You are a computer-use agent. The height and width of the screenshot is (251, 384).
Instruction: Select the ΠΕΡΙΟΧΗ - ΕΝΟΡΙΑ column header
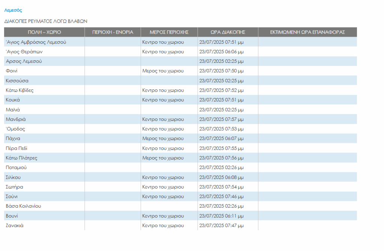112,32
